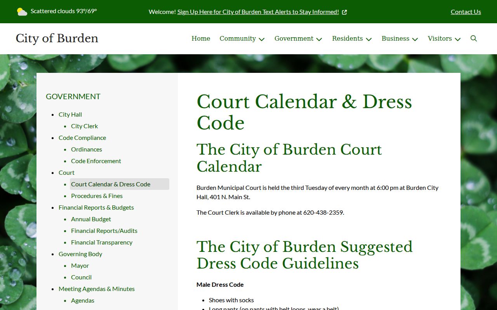Select Court in the Government sidebar

click(66, 172)
